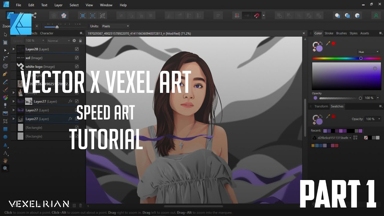Select the Ellipse shape tool
Viewport: 384px width, 216px height.
coord(5,137)
